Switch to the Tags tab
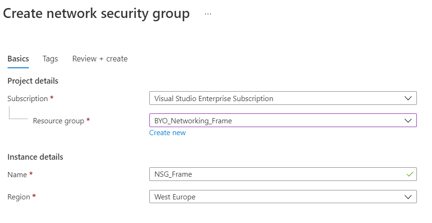 coord(50,59)
